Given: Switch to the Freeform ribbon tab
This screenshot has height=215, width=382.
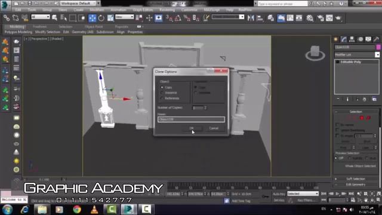Looking at the screenshot, I should (40, 26).
